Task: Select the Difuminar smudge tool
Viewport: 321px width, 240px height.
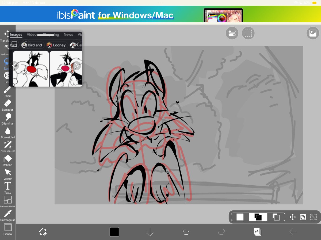Action: point(7,119)
